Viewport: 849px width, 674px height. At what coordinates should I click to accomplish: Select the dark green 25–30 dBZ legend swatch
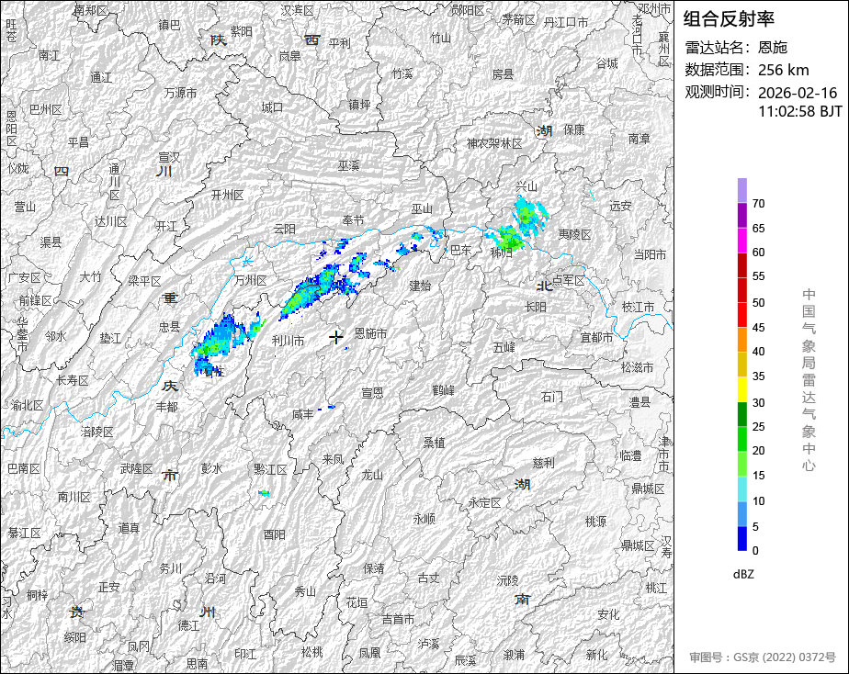(742, 414)
